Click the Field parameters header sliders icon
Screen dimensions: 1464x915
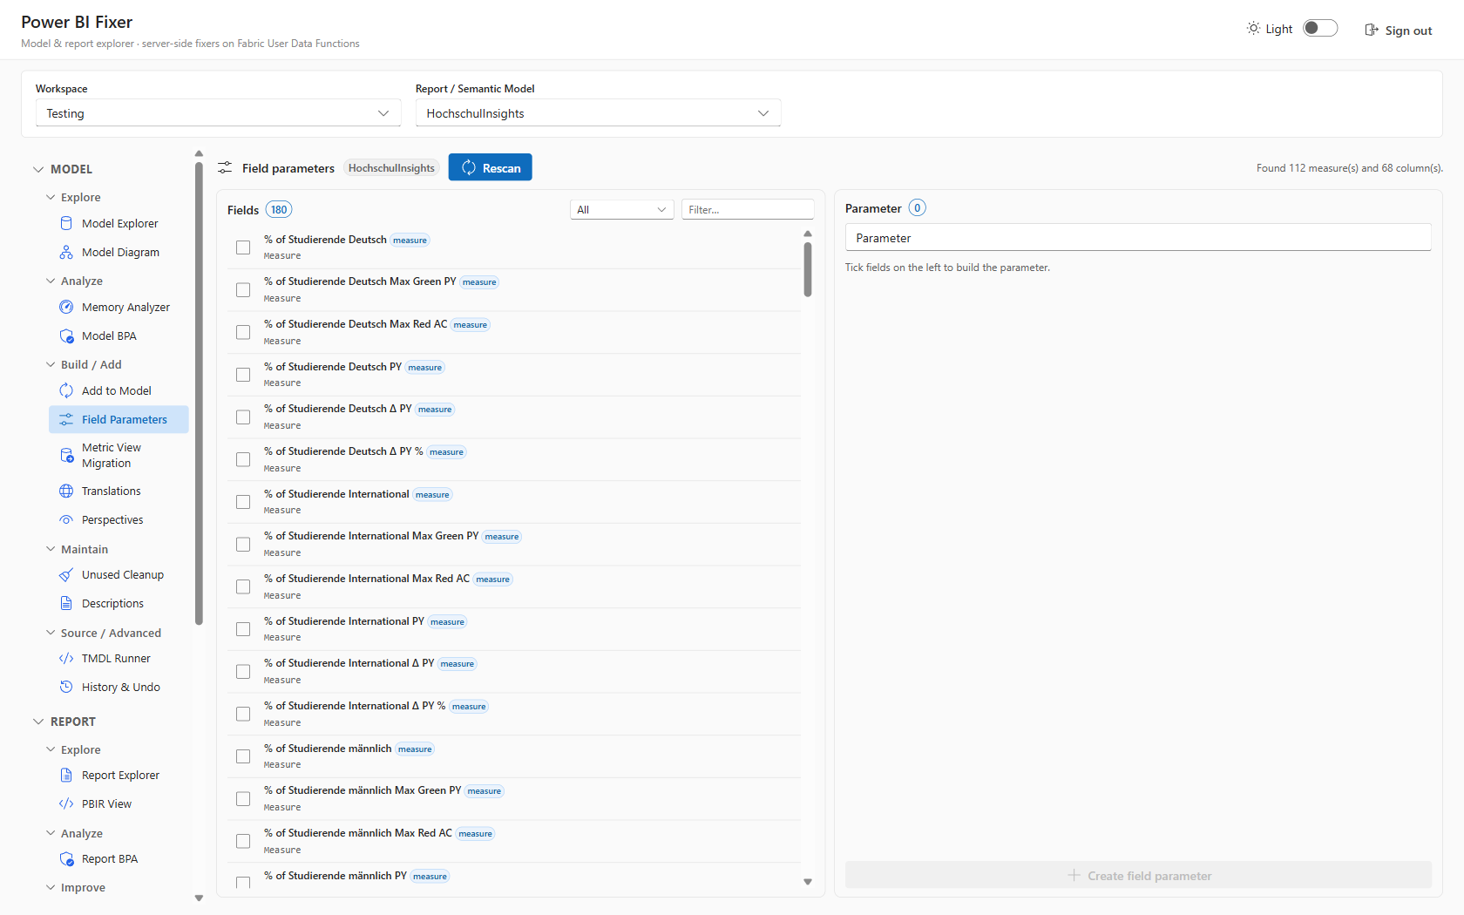(x=225, y=167)
